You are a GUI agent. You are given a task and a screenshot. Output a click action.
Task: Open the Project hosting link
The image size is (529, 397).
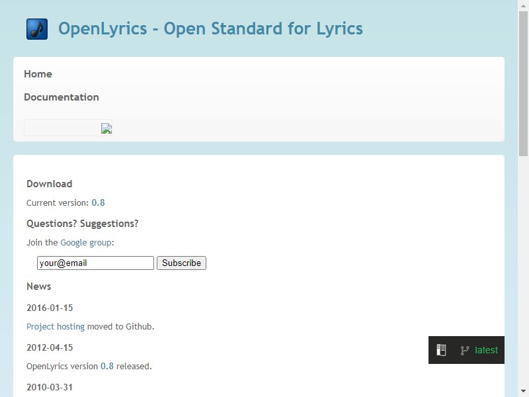pos(56,327)
